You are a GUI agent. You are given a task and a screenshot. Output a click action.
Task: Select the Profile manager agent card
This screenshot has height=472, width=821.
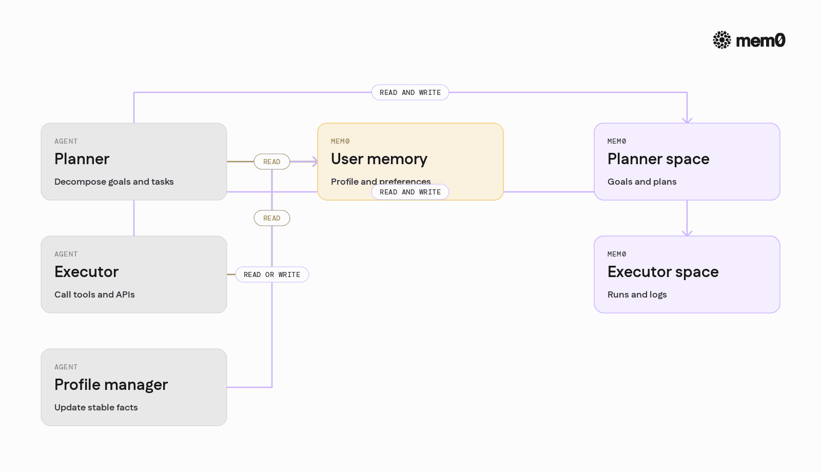tap(134, 387)
